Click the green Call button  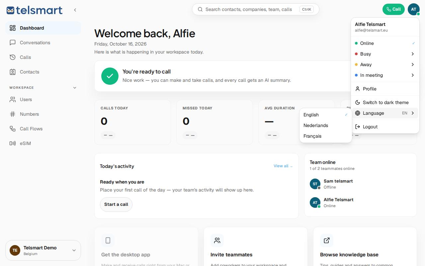click(393, 9)
